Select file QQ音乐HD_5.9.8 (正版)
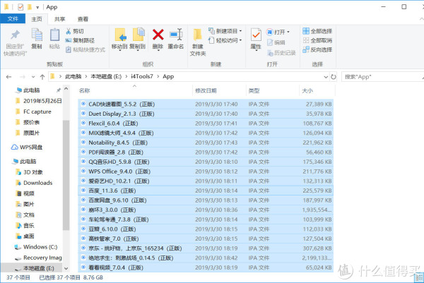 coord(206,162)
